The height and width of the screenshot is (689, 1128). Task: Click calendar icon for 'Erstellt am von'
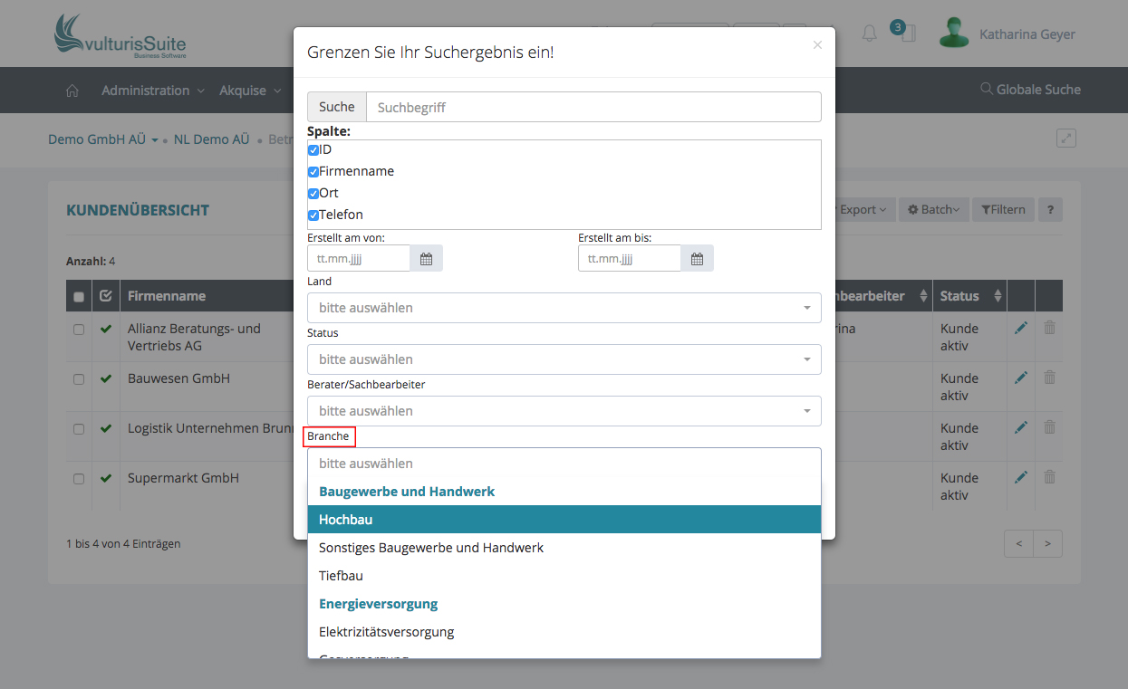(426, 259)
